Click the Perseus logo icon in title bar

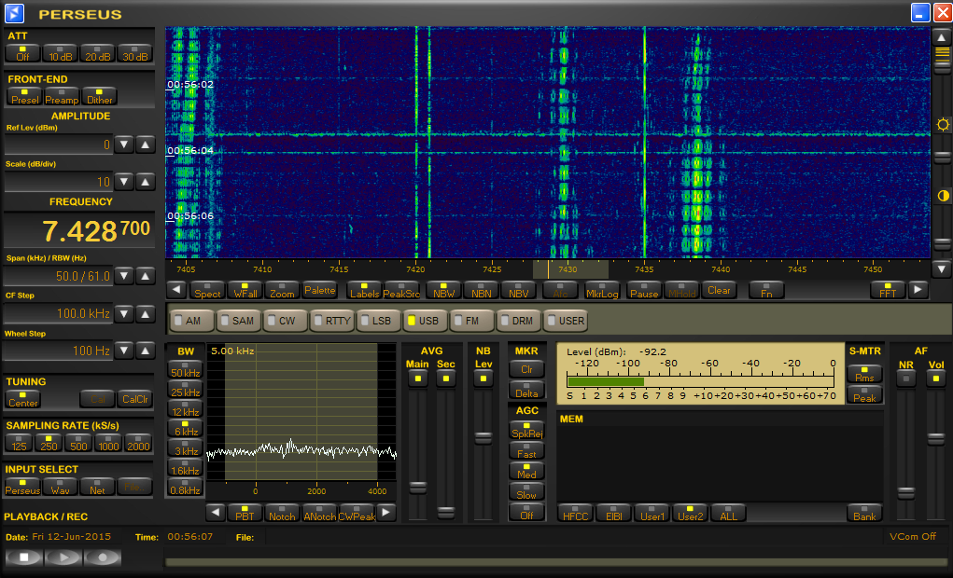coord(14,13)
